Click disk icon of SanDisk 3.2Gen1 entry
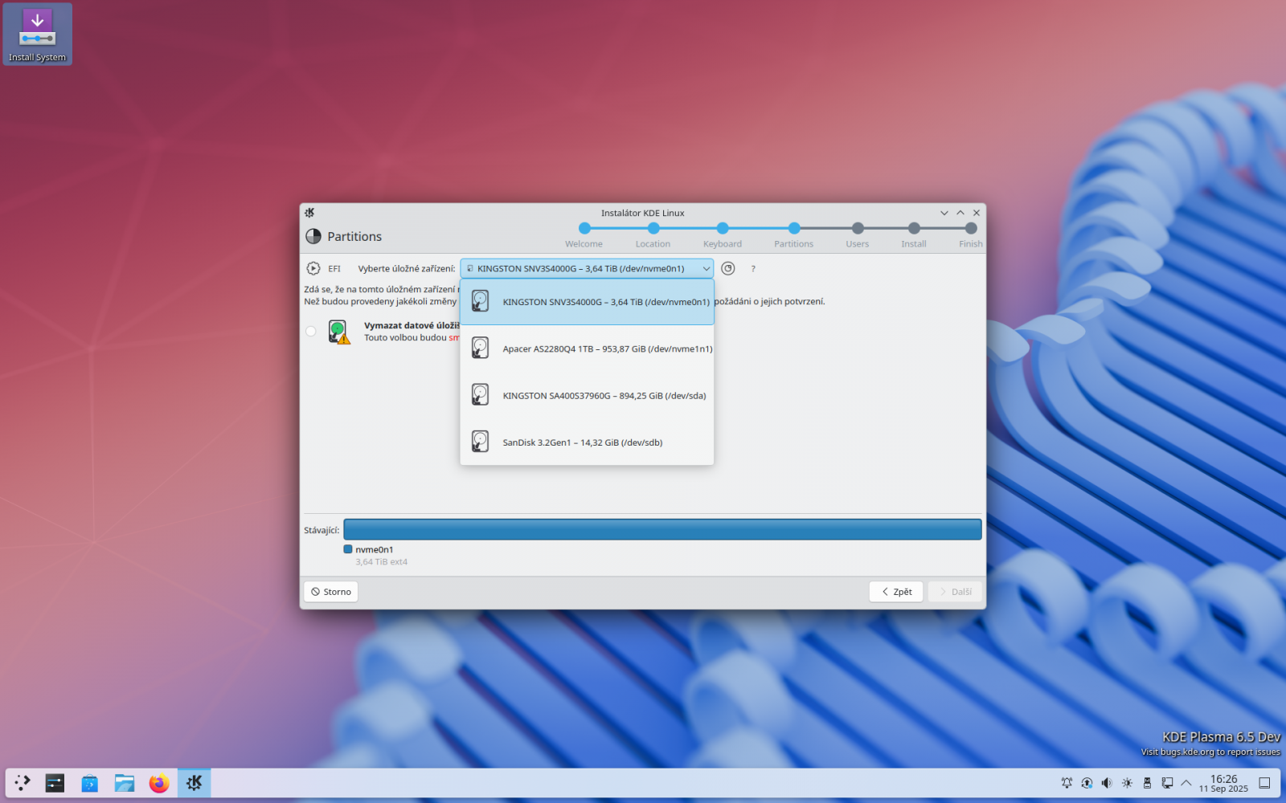The height and width of the screenshot is (803, 1286). 480,442
